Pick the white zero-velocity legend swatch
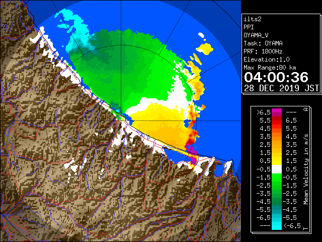This screenshot has width=322, height=242. click(277, 169)
